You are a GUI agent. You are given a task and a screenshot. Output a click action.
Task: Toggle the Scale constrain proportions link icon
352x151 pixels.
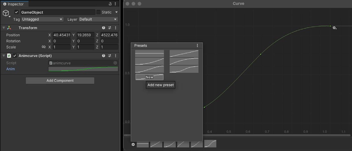click(x=44, y=47)
